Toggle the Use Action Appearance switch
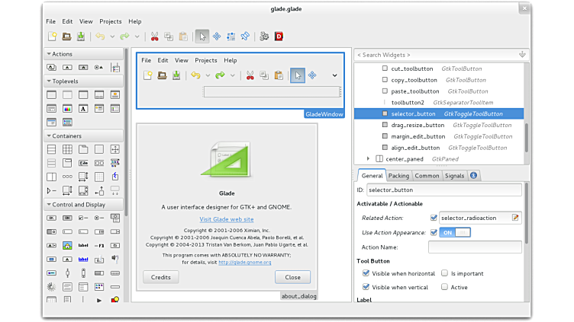This screenshot has width=574, height=322. click(455, 232)
